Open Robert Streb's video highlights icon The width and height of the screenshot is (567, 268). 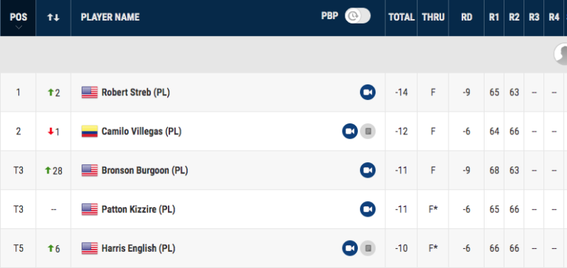tap(367, 93)
